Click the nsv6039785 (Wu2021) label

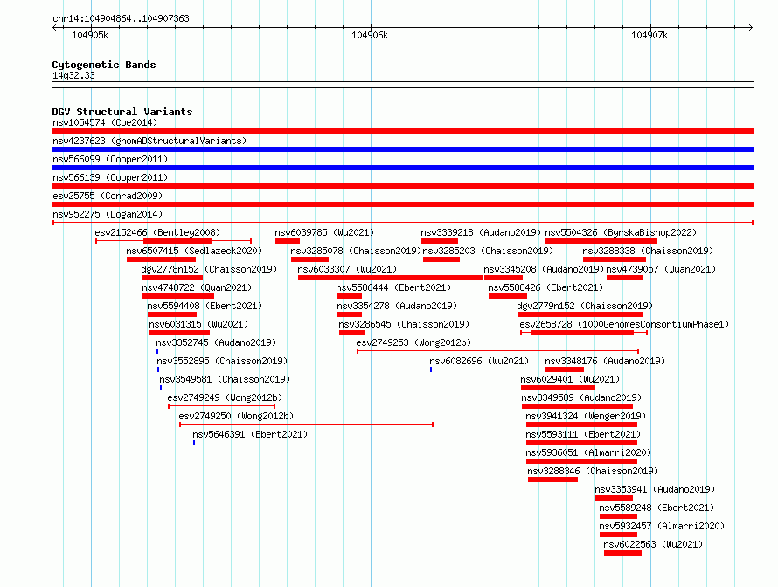coord(324,232)
